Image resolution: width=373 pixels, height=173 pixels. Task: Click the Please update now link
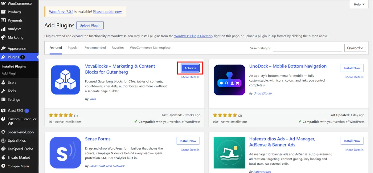click(107, 12)
